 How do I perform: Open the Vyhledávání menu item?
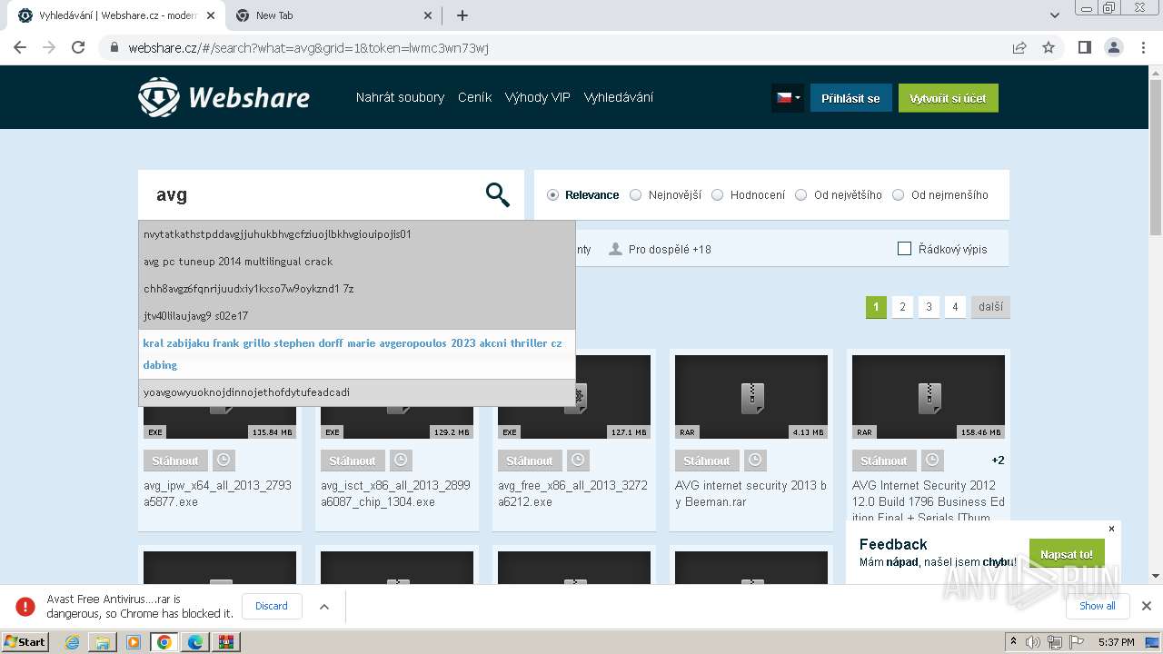[618, 97]
